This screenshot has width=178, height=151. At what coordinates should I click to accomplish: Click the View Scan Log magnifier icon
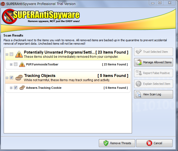coord(138,94)
